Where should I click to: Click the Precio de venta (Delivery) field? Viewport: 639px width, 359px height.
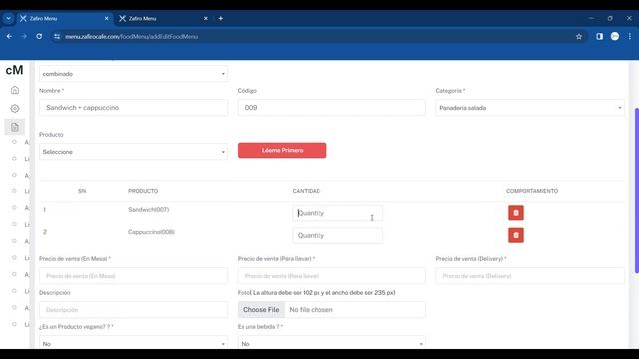tap(530, 276)
